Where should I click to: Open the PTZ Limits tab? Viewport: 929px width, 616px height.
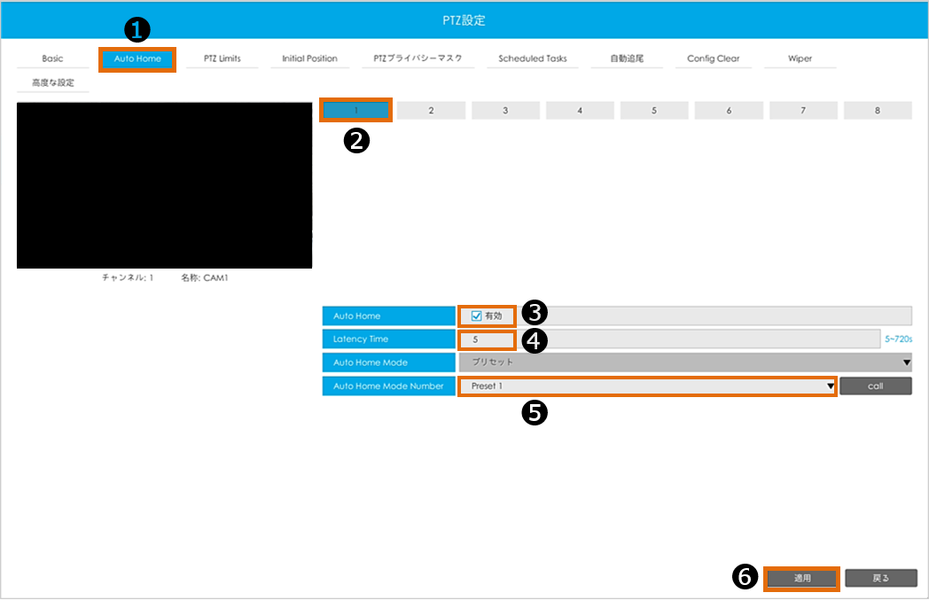pyautogui.click(x=222, y=59)
